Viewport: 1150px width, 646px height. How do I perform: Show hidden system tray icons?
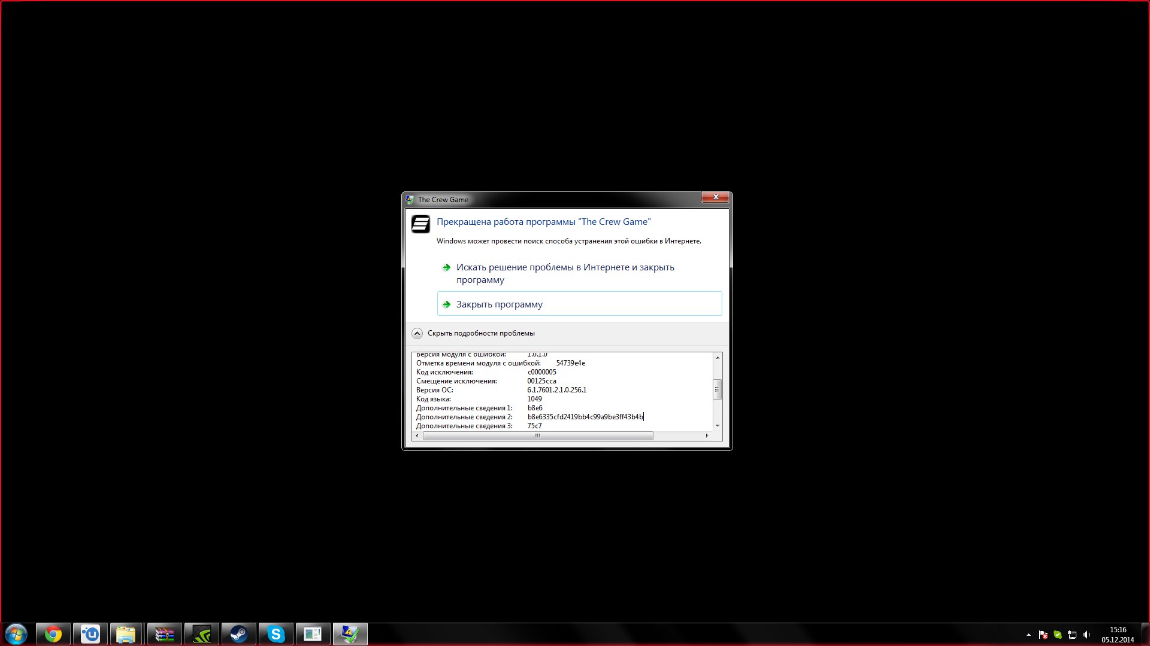click(x=1028, y=635)
